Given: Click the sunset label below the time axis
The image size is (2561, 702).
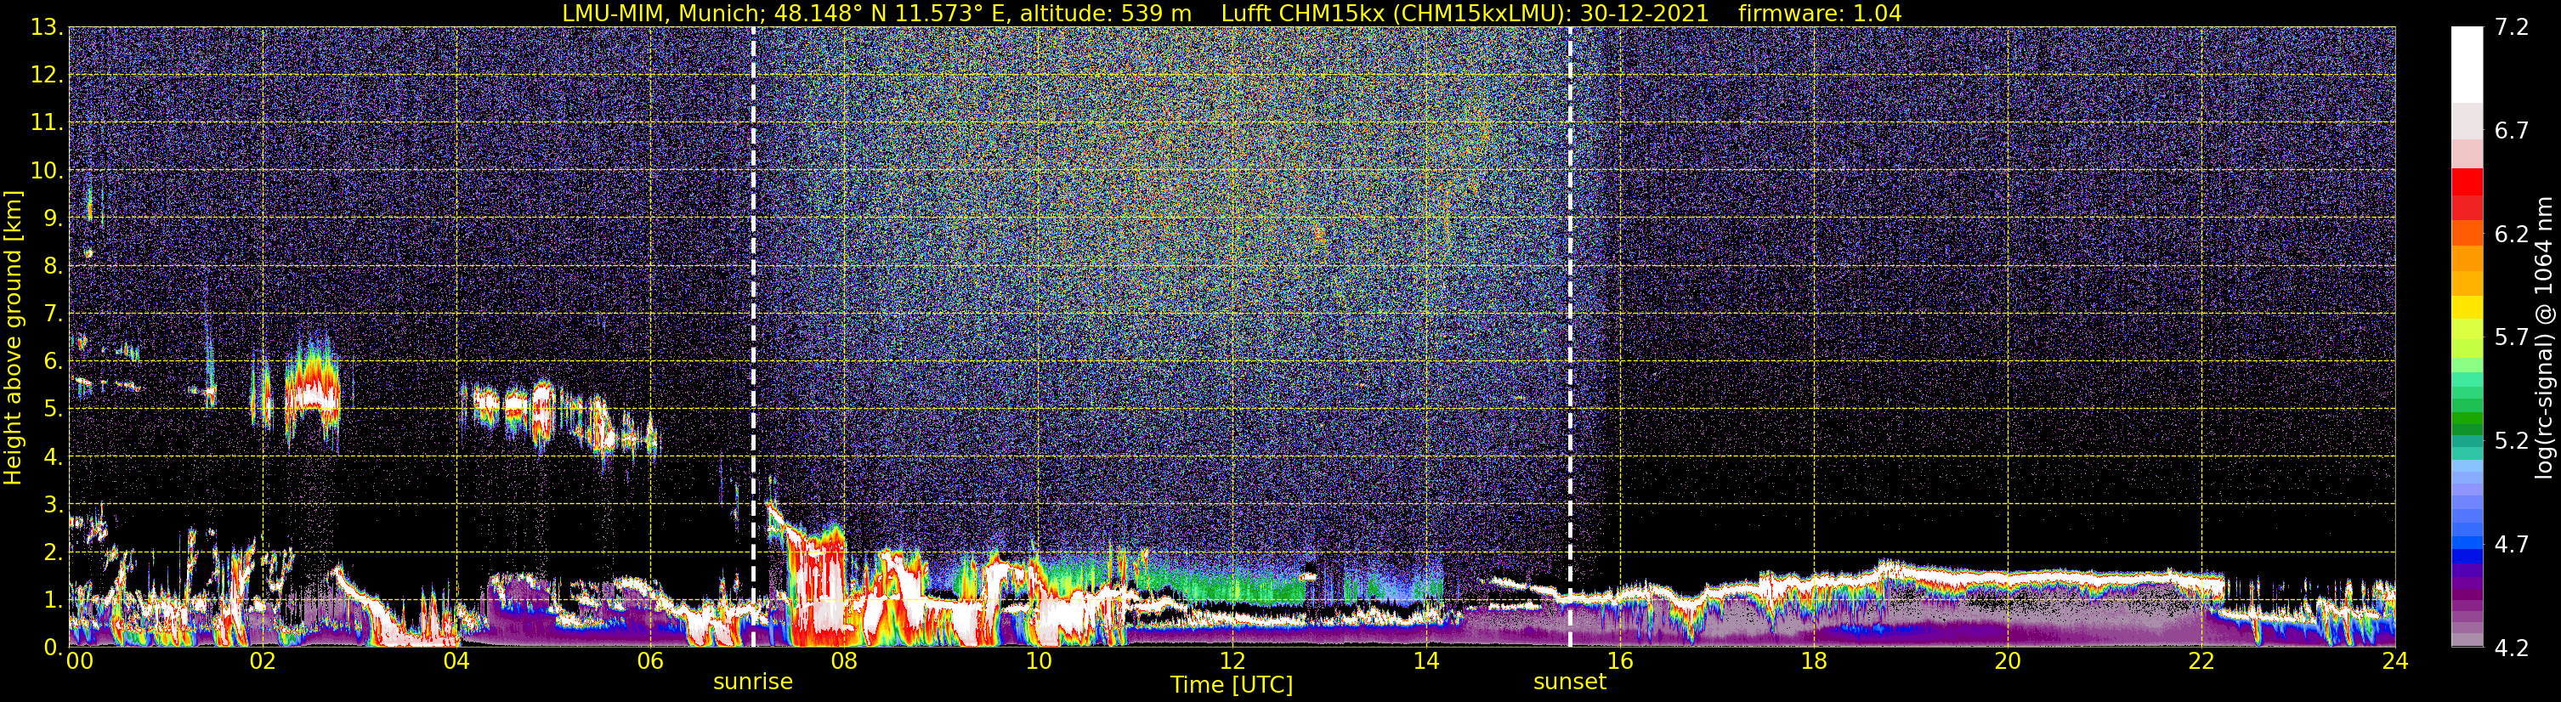Looking at the screenshot, I should click(x=1570, y=682).
